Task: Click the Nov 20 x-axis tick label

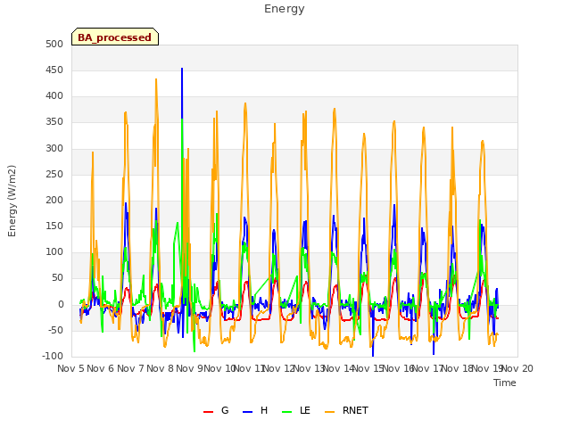Action: (517, 368)
